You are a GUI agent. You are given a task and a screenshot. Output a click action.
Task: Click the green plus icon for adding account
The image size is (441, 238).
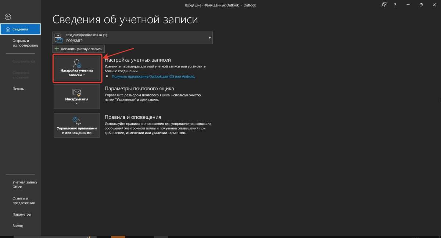click(x=57, y=49)
